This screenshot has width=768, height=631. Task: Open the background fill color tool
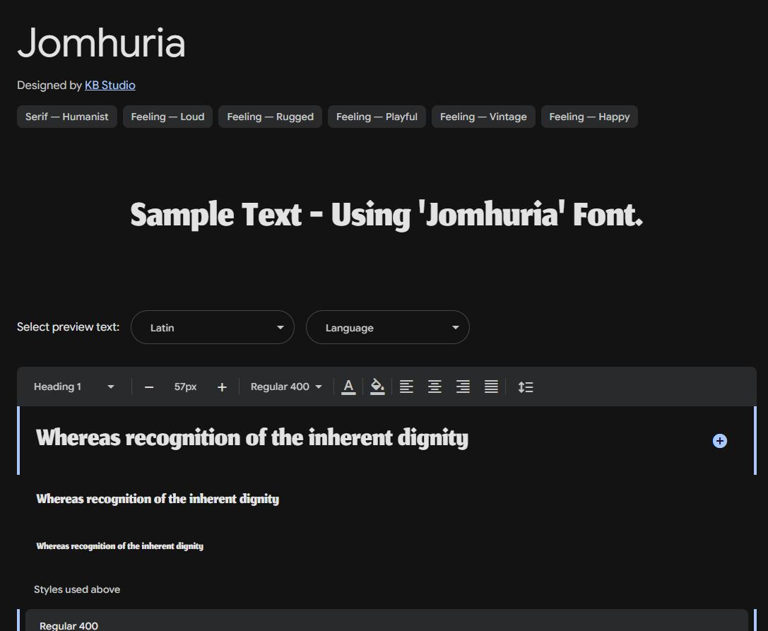click(x=377, y=387)
